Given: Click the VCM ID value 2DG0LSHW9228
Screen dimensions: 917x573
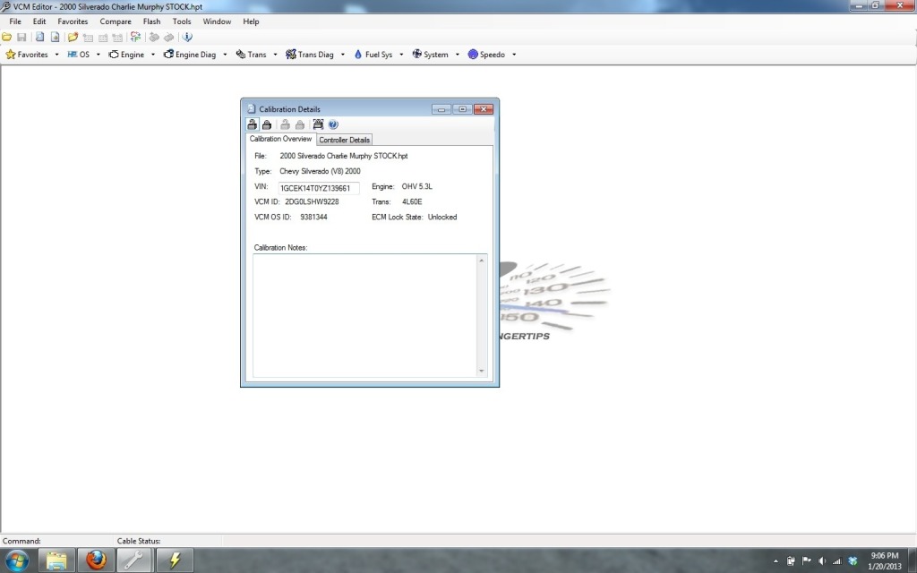Looking at the screenshot, I should (312, 201).
